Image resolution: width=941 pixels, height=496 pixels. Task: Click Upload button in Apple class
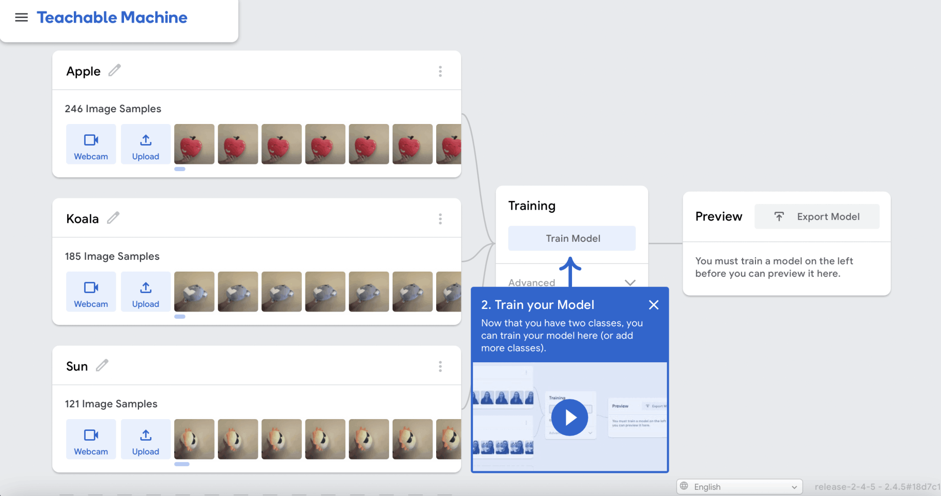(x=146, y=144)
